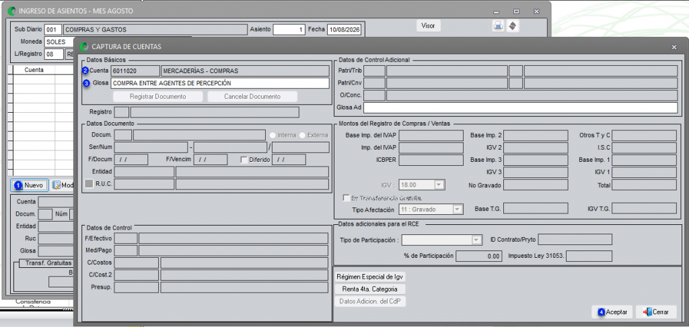Click the L/Registro field showing 08

coord(54,54)
